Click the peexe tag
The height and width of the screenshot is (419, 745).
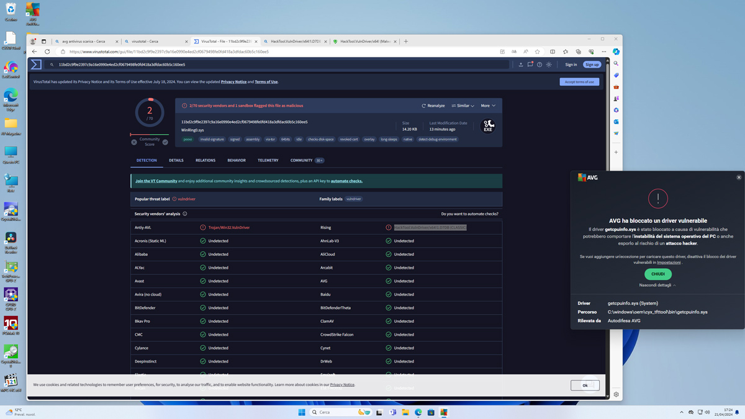[x=187, y=140]
